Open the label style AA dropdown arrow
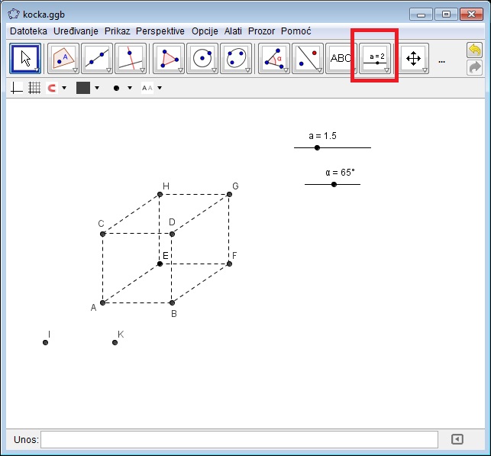Image resolution: width=491 pixels, height=456 pixels. pyautogui.click(x=160, y=88)
